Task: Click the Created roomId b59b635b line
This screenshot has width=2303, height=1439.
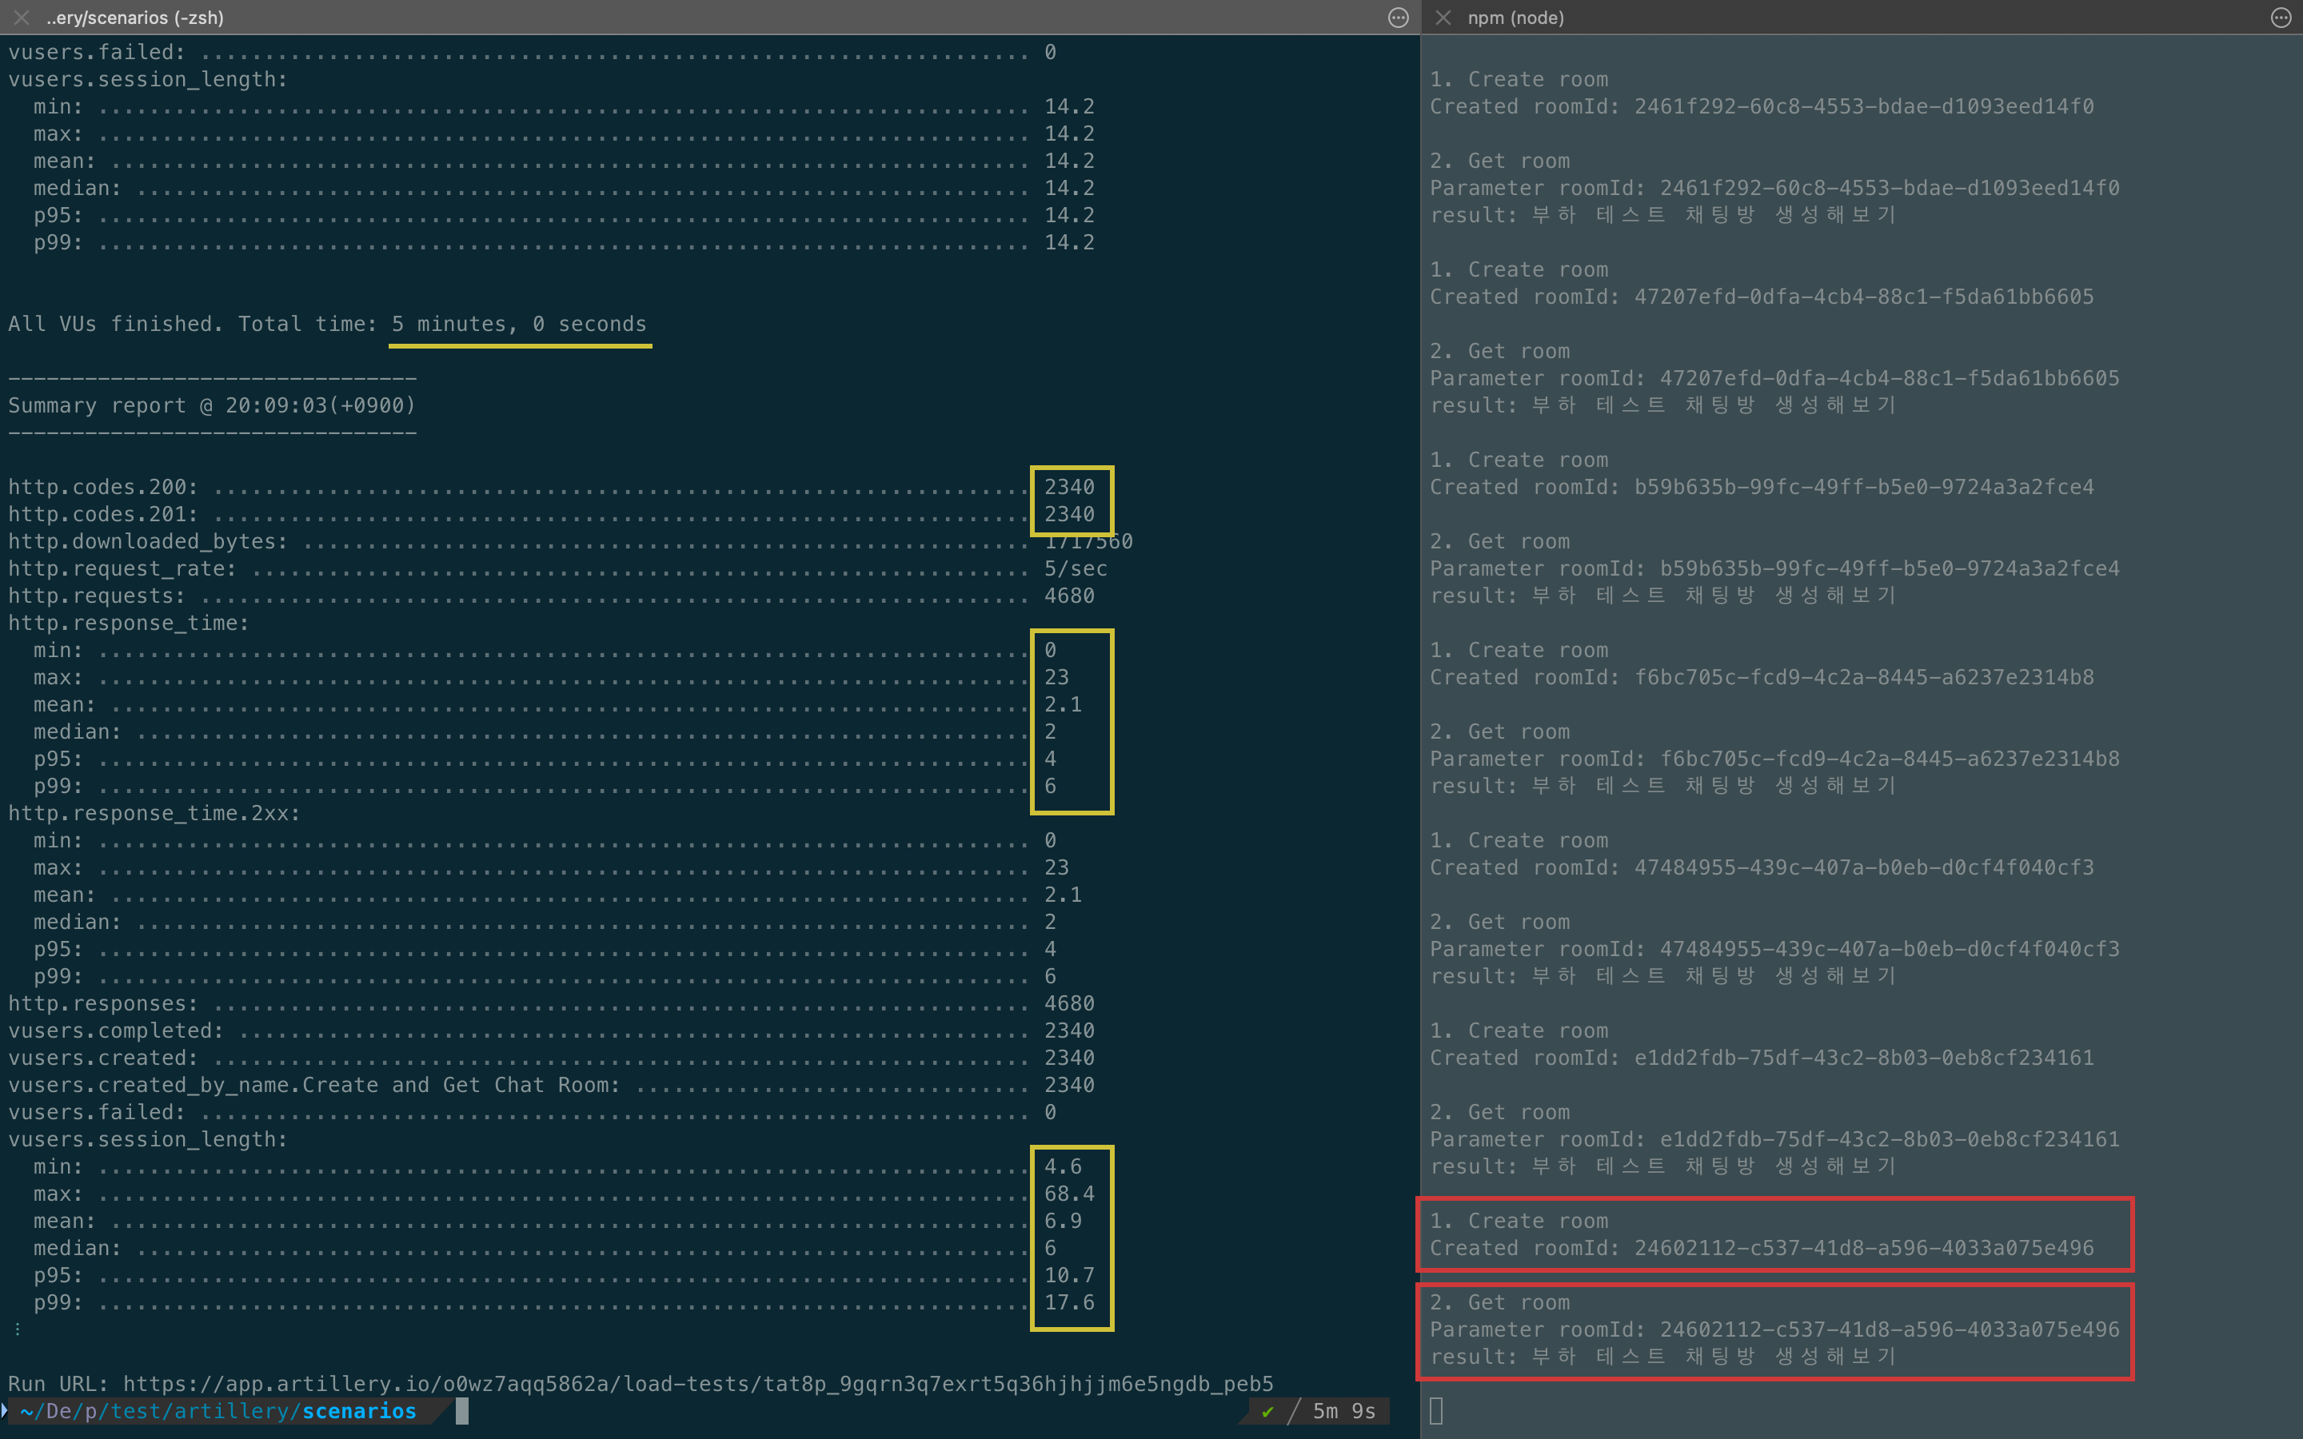Action: click(x=1762, y=488)
